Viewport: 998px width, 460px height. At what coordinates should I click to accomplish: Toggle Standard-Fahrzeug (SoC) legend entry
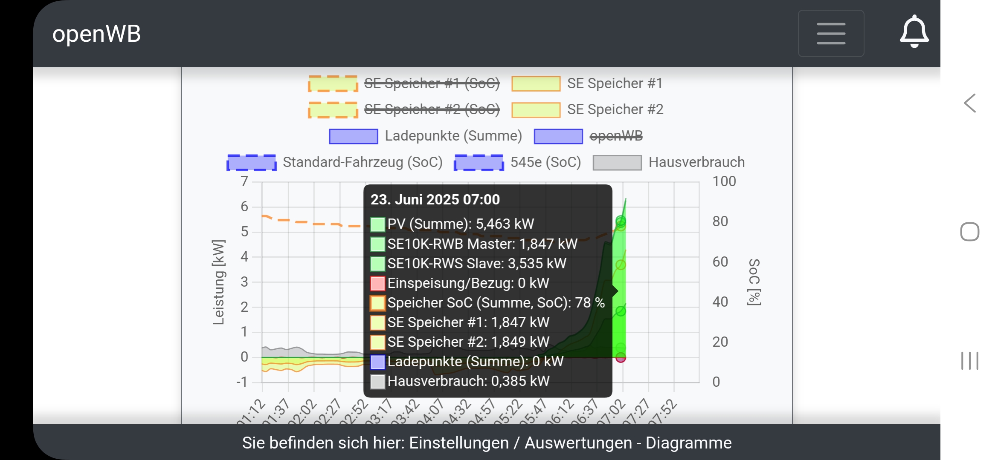click(362, 162)
